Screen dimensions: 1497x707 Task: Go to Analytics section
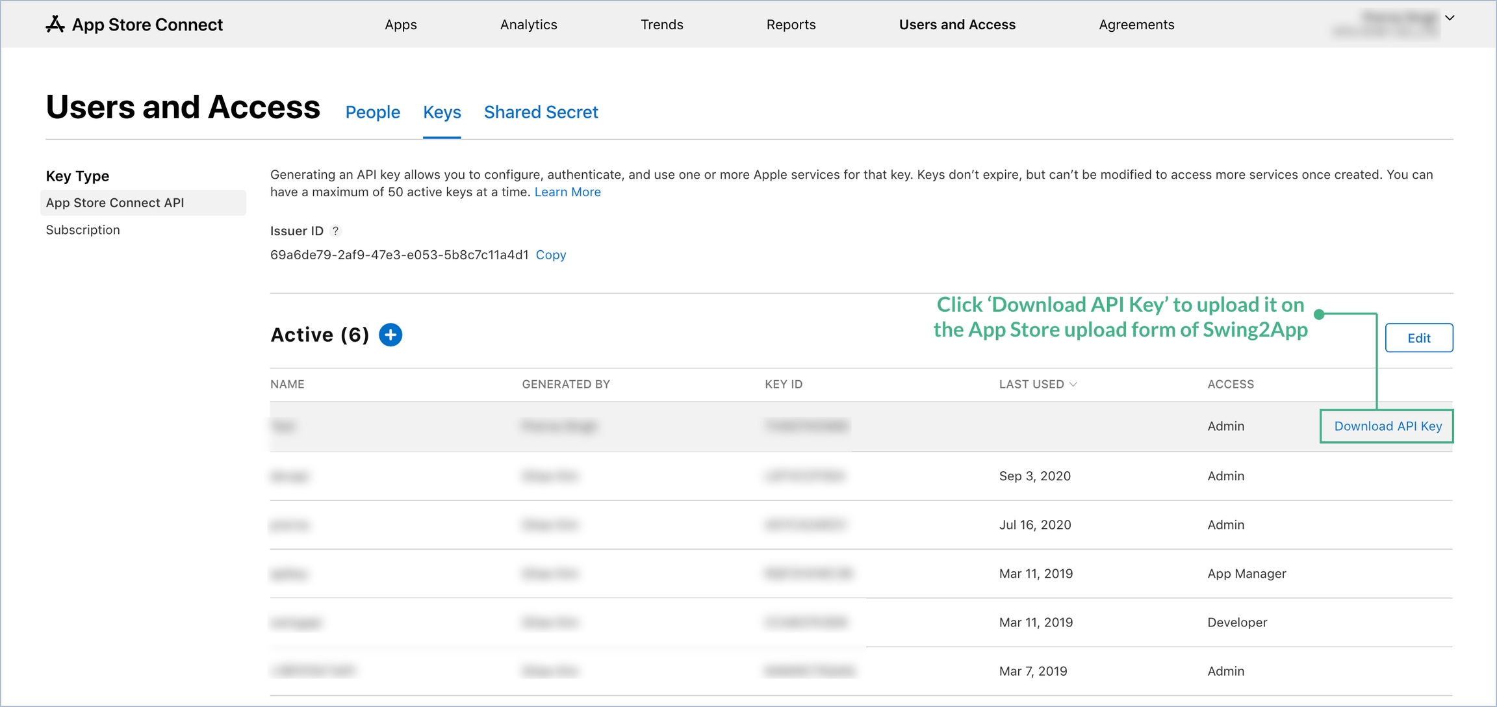coord(529,24)
